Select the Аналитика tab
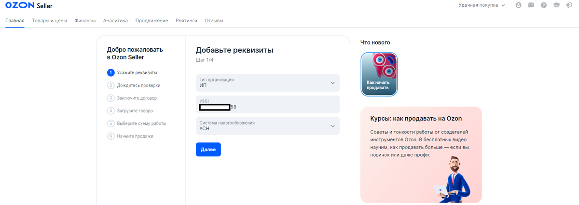This screenshot has height=205, width=579. [115, 21]
